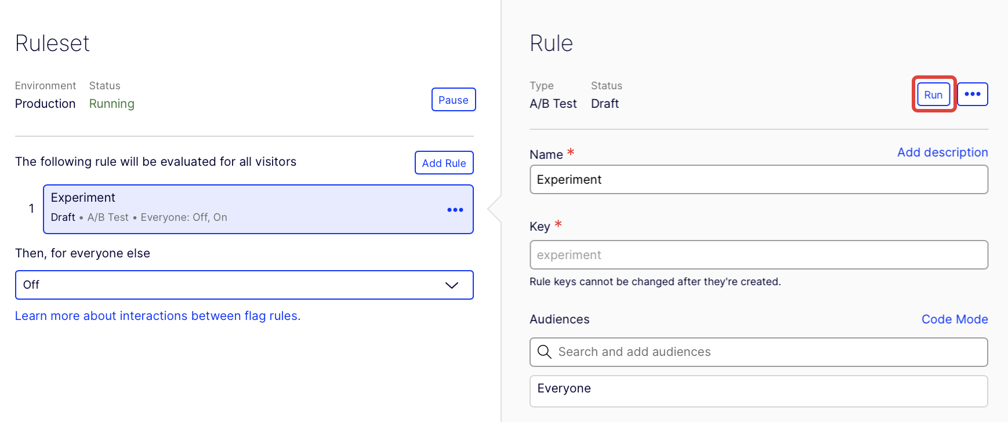Click the Production environment value
The height and width of the screenshot is (422, 1008).
point(45,104)
